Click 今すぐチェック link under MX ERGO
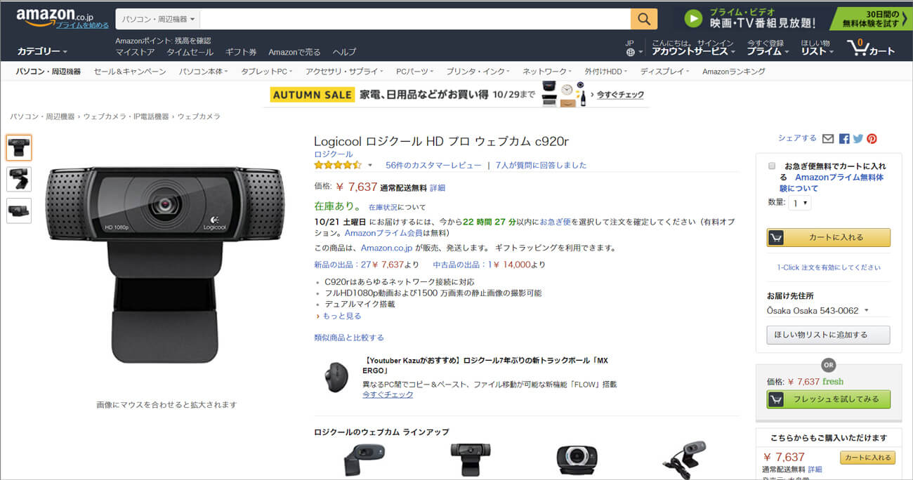The height and width of the screenshot is (480, 913). (388, 394)
